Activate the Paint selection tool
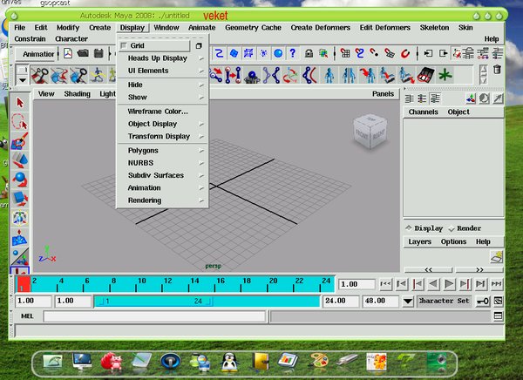This screenshot has height=380, width=523. pos(21,141)
